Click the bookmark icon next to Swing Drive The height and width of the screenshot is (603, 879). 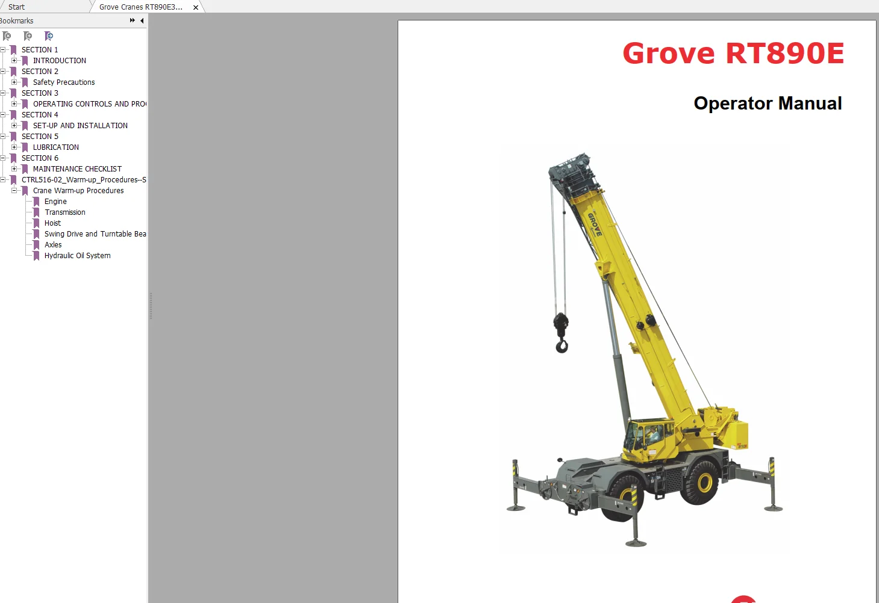tap(36, 234)
